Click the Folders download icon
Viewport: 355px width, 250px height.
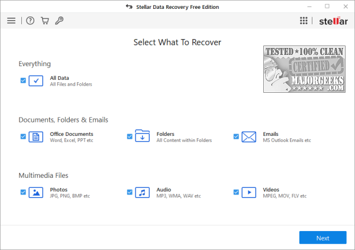[142, 136]
